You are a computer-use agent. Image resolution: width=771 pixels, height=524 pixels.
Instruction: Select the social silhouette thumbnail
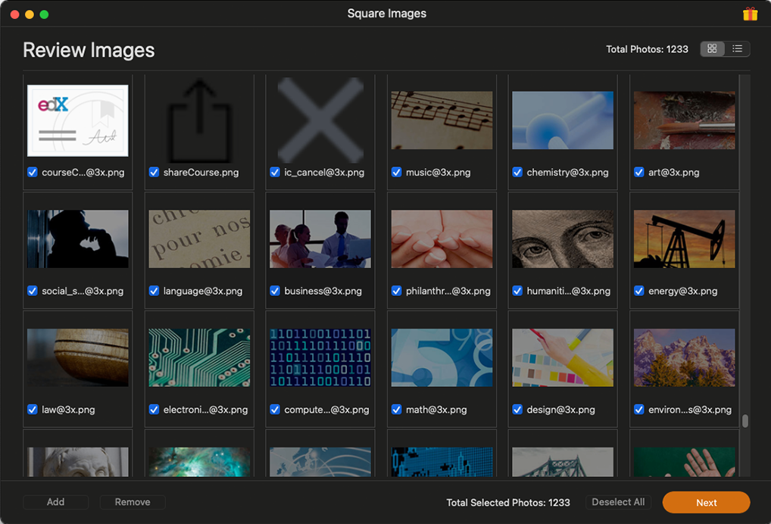[x=78, y=239]
